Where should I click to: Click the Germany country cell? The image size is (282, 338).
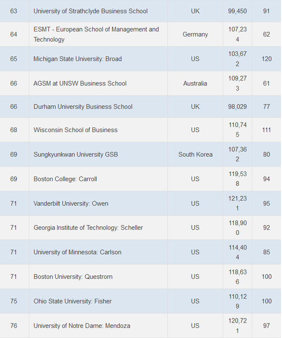pyautogui.click(x=195, y=34)
